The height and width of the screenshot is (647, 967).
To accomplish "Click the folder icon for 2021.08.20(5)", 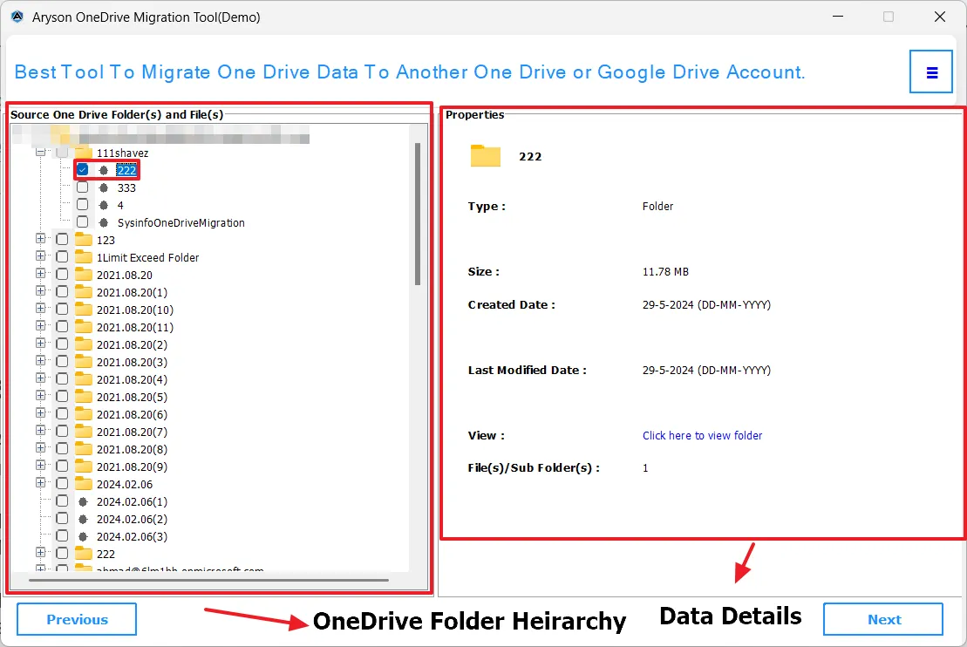I will (x=84, y=397).
